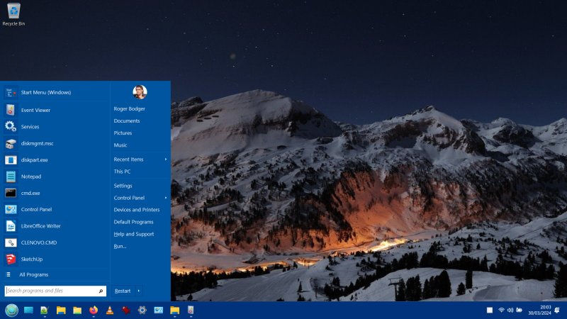Select Run... from the Start menu
The width and height of the screenshot is (567, 319).
pos(120,246)
